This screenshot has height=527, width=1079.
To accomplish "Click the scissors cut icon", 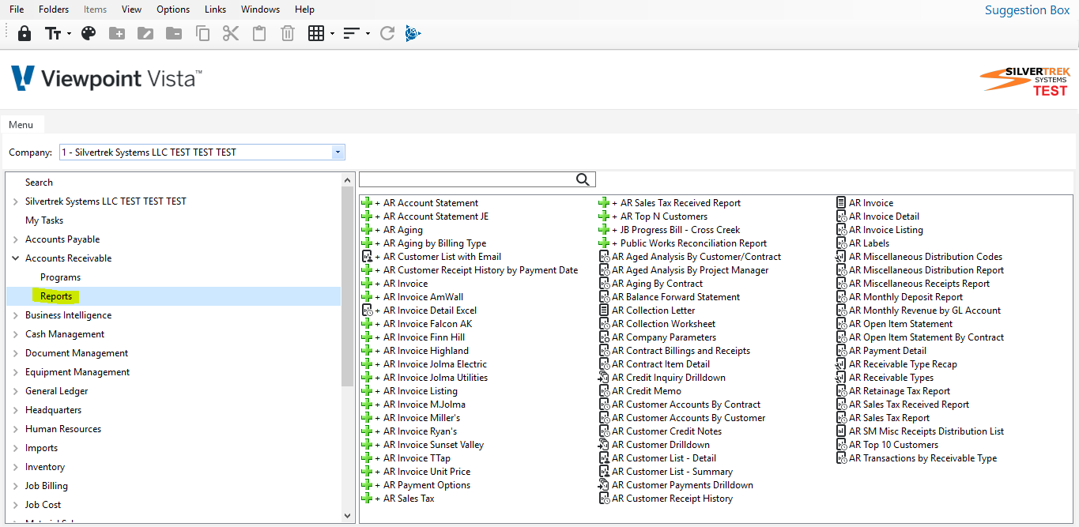I will pos(231,33).
